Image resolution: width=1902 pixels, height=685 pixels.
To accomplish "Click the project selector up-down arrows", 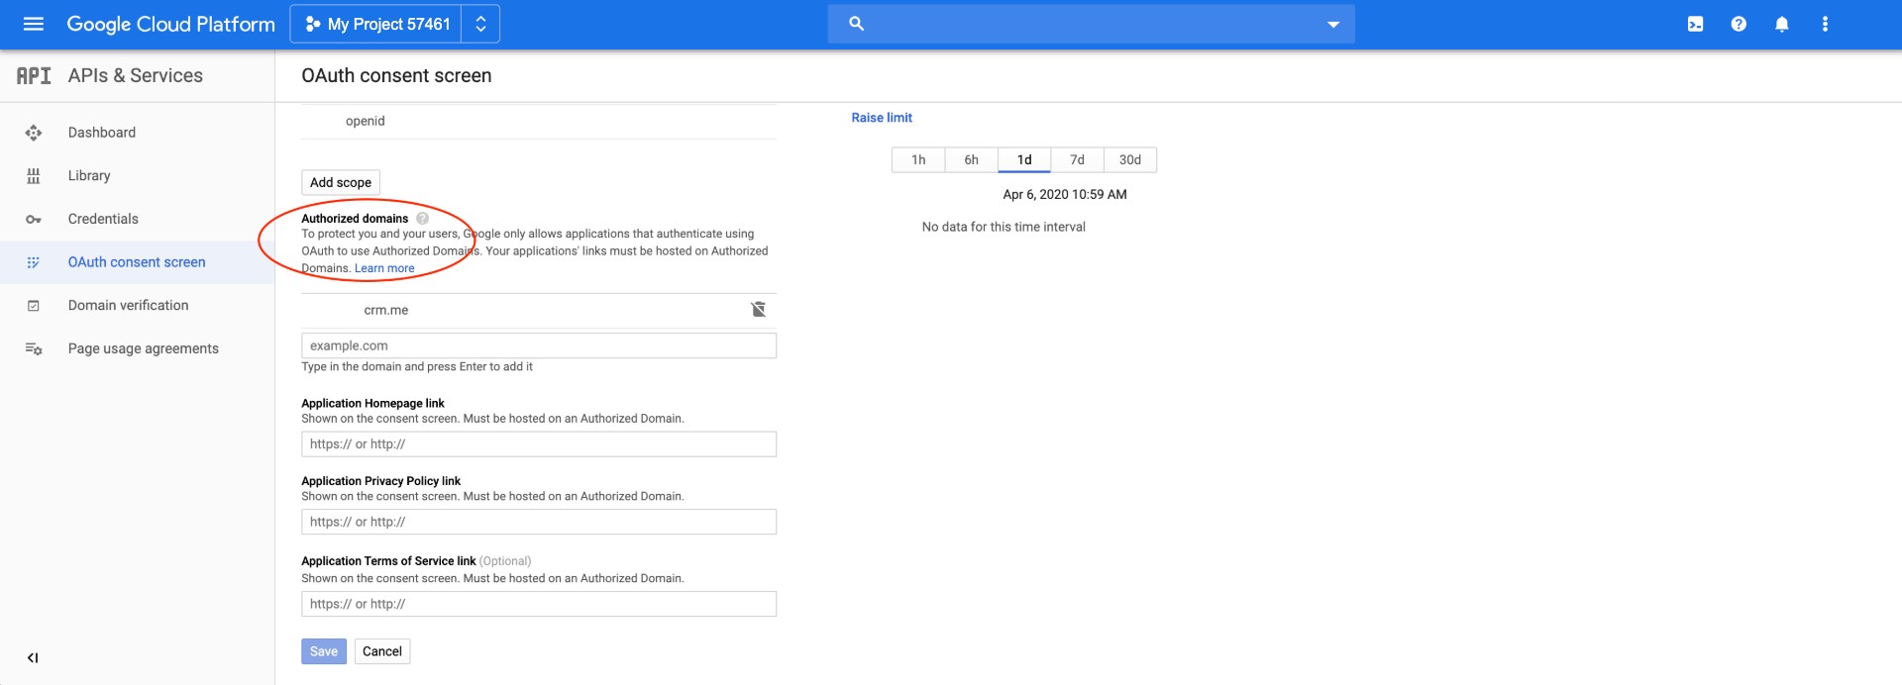I will (x=480, y=24).
